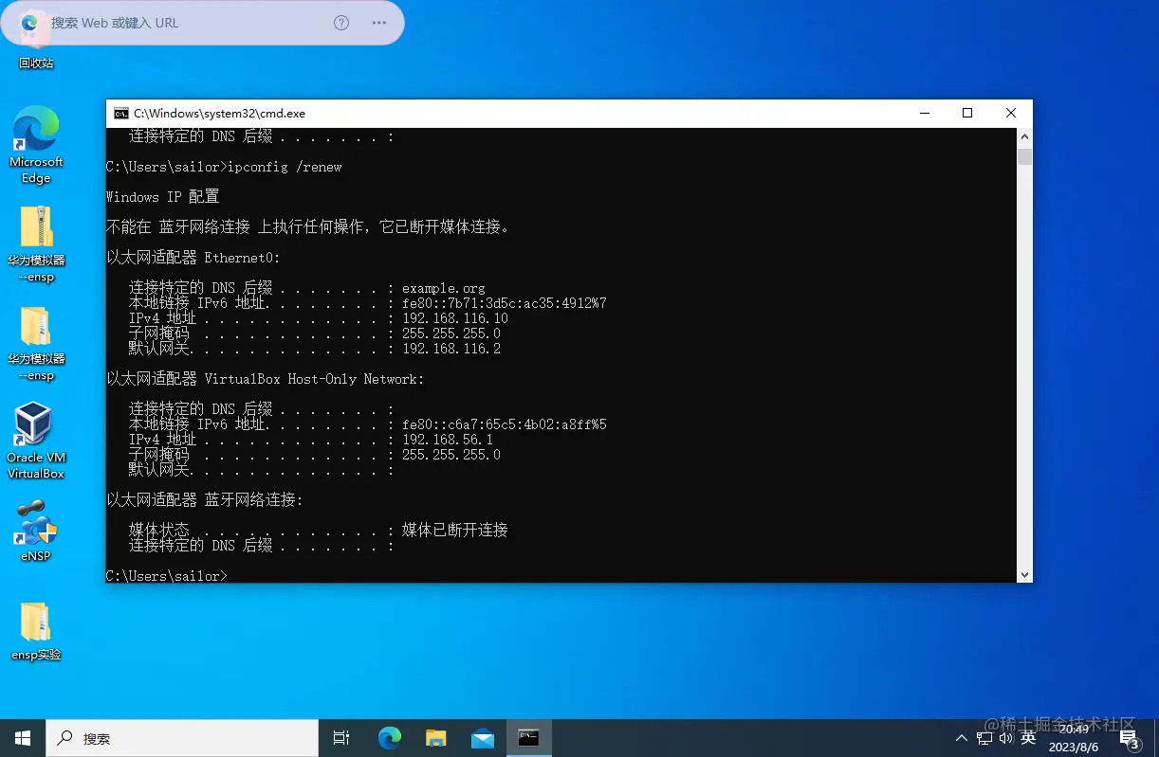Open the Windows Start menu
Image resolution: width=1159 pixels, height=757 pixels.
pyautogui.click(x=23, y=738)
